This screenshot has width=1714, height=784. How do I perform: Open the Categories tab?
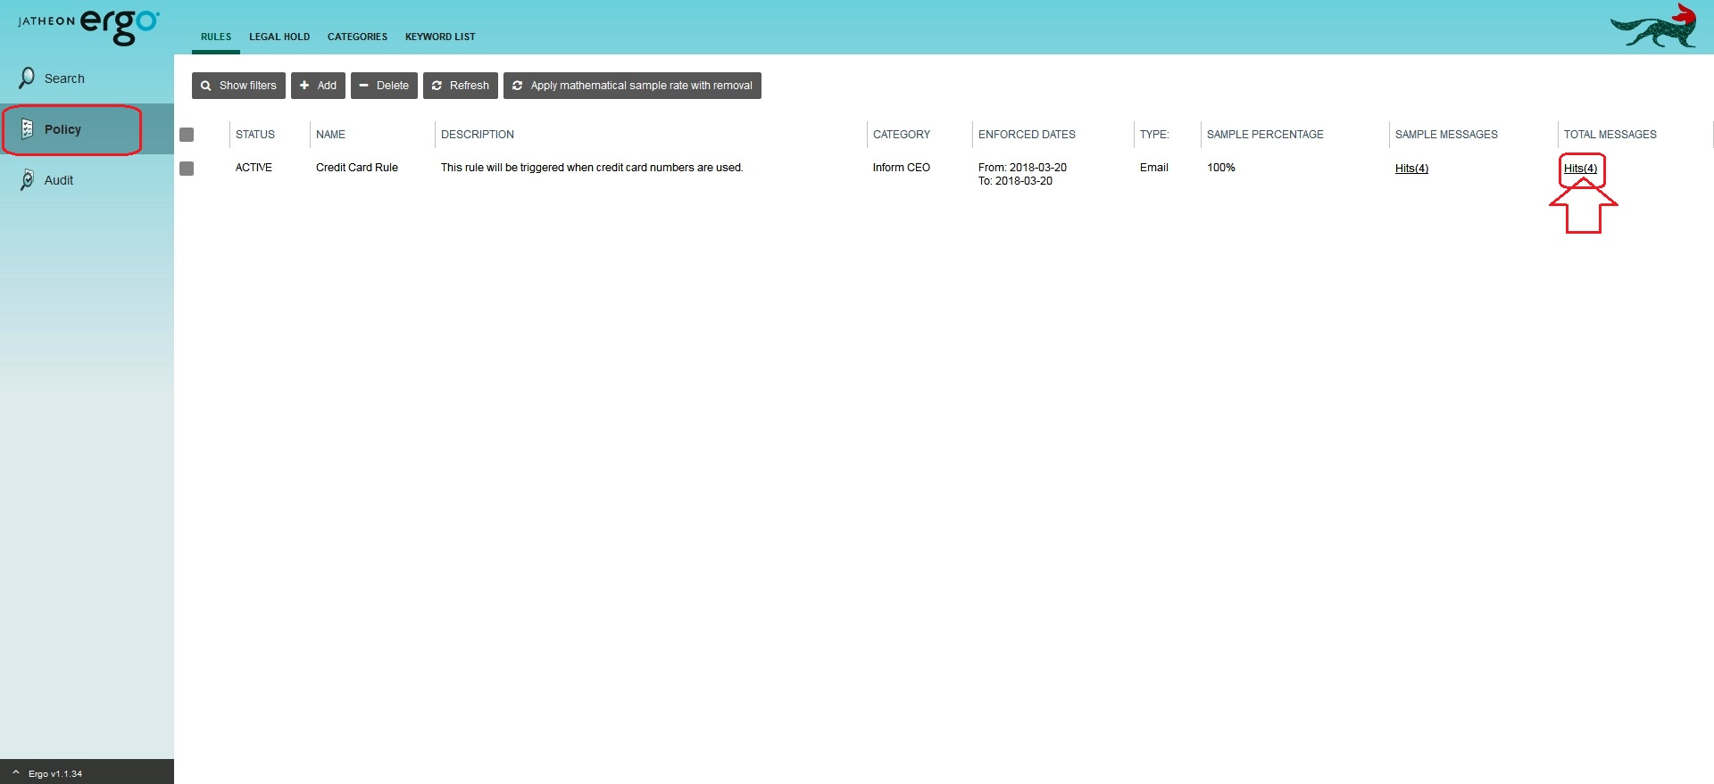[357, 37]
